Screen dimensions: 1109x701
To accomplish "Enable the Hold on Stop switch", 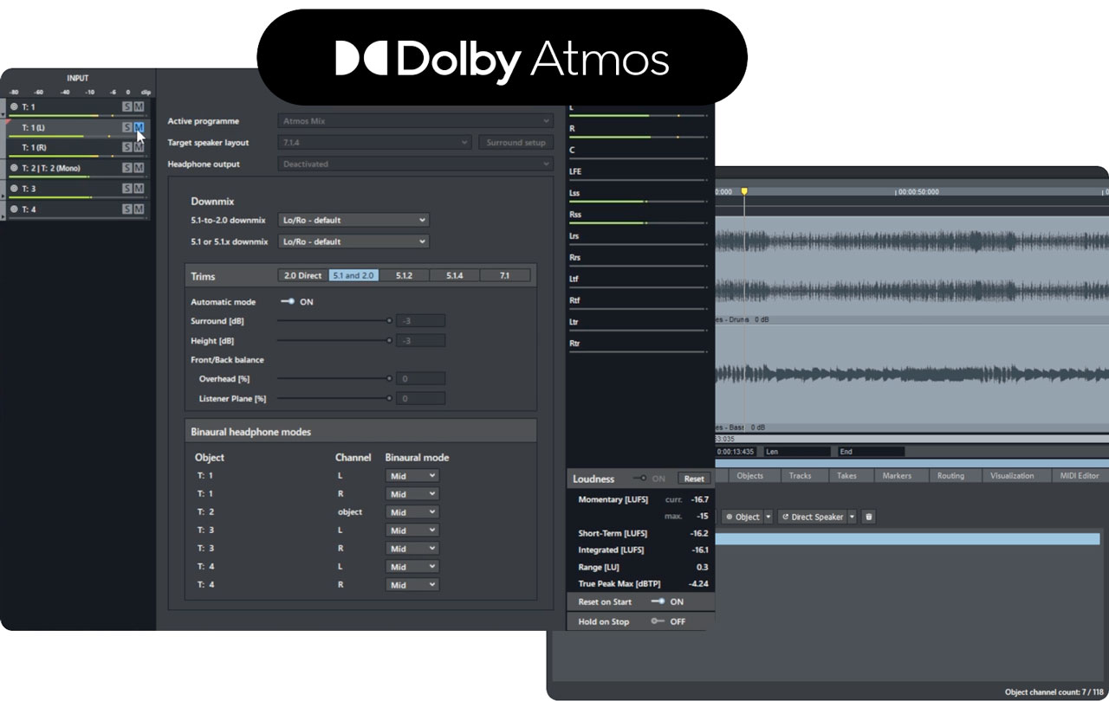I will click(x=658, y=621).
